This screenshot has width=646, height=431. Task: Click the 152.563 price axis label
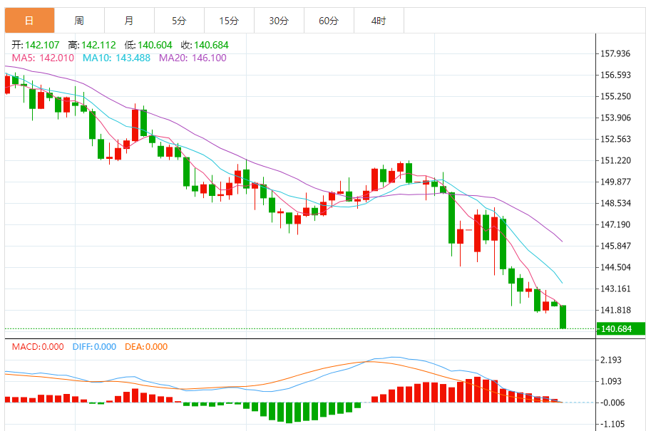[x=615, y=139]
